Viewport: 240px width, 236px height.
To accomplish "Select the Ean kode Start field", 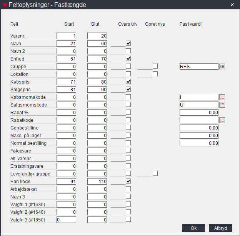I will 66,181.
